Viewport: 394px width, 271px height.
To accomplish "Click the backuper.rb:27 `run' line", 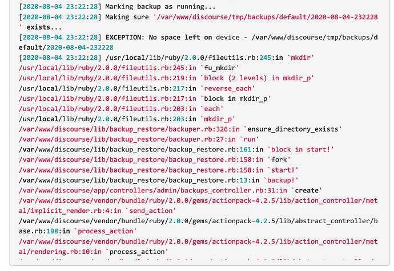I will point(139,139).
